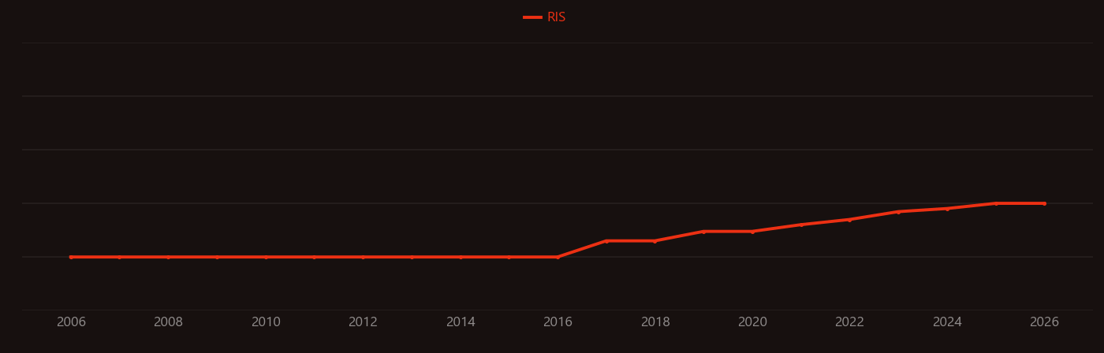The image size is (1104, 353).
Task: Select the RIS data point at 2020
Action: pyautogui.click(x=752, y=232)
